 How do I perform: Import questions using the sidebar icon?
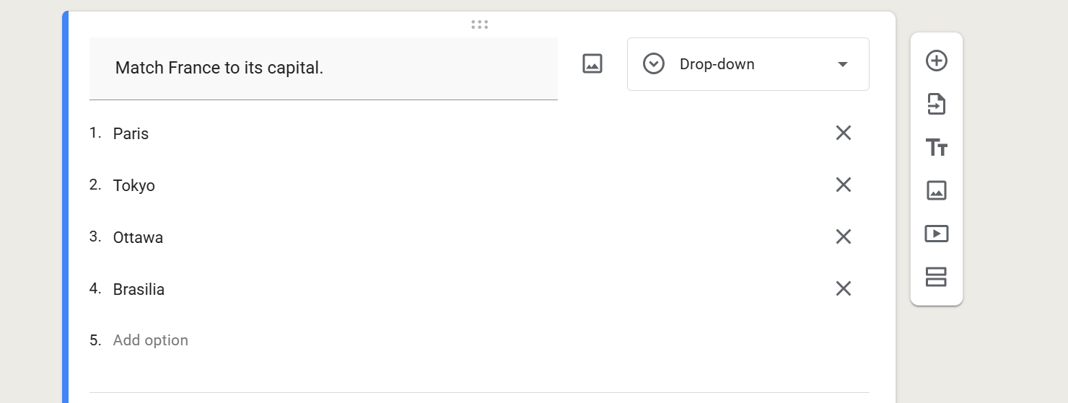(936, 104)
